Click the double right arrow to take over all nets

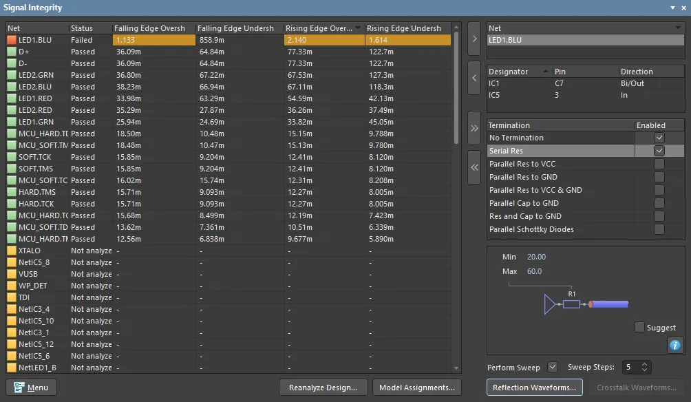click(x=474, y=127)
